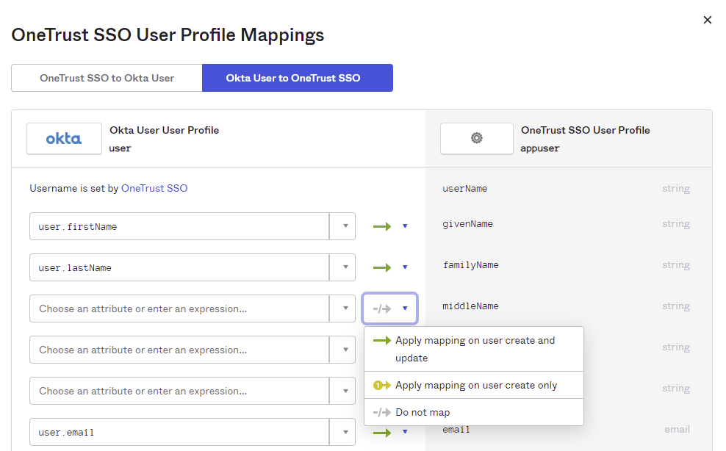Click the Okta logo in the source profile header
Screen dimensions: 726x451
pyautogui.click(x=63, y=138)
